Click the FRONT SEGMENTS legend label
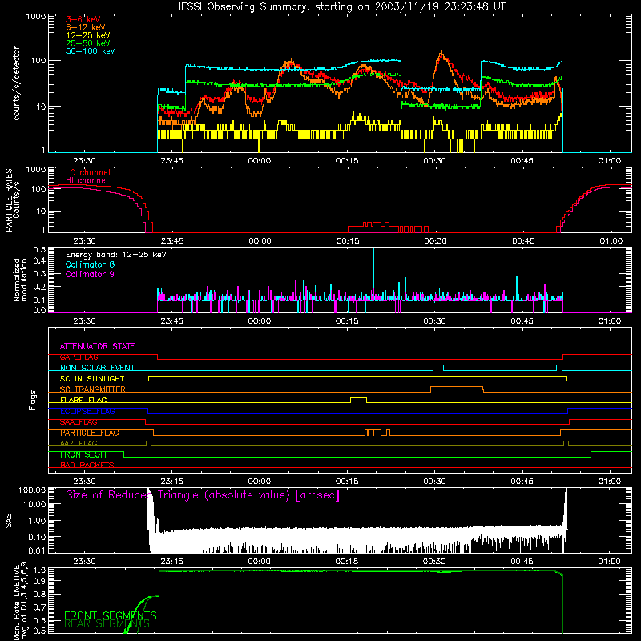 click(x=111, y=615)
